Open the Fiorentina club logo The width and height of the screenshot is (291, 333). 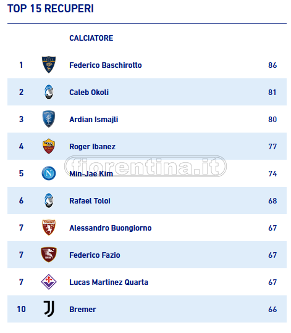(49, 282)
